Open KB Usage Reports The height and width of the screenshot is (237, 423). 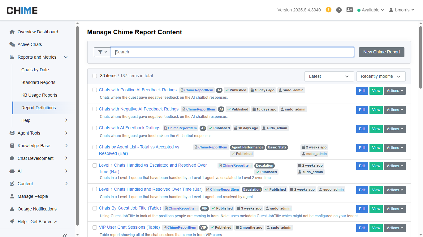pyautogui.click(x=39, y=95)
